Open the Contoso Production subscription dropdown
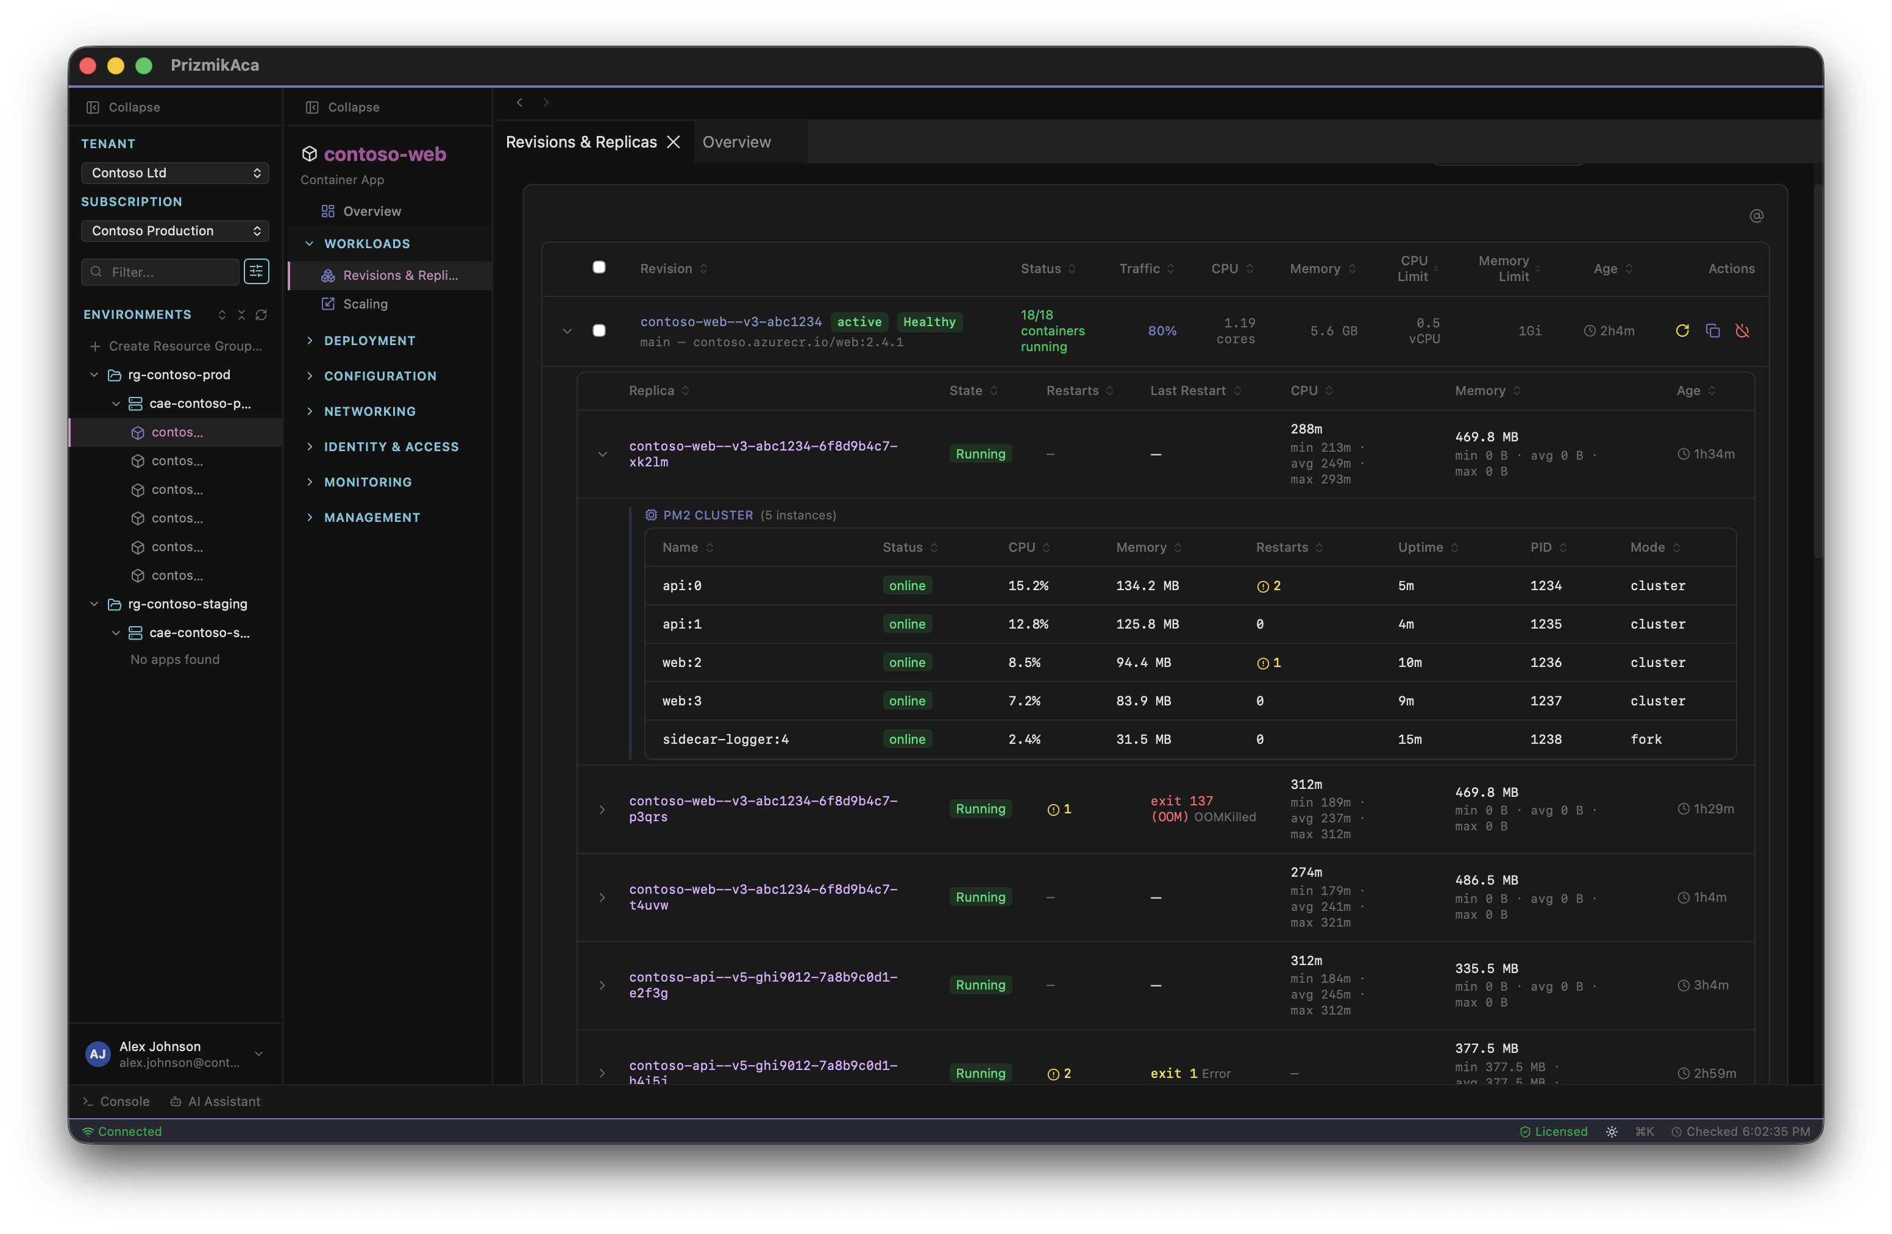The image size is (1892, 1234). tap(175, 230)
